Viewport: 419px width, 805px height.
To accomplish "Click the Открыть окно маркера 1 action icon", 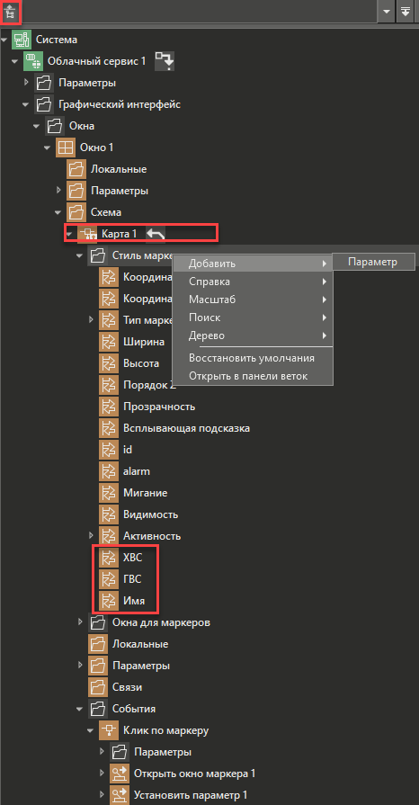I will (x=119, y=774).
